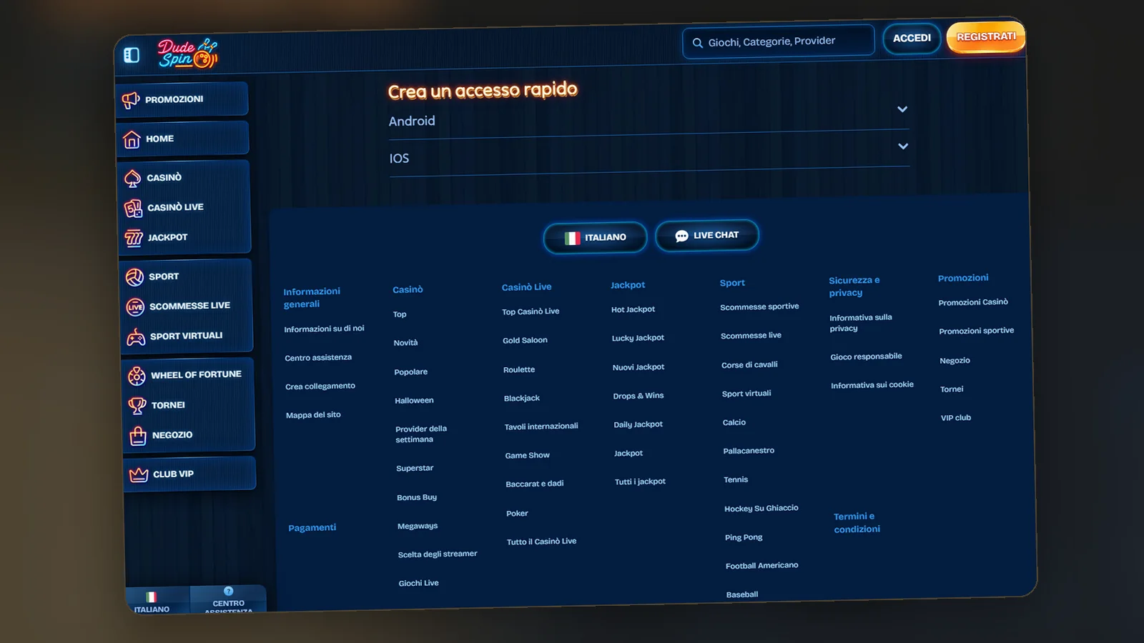Open the Dude Spin logo homepage
This screenshot has height=643, width=1144.
coord(187,54)
